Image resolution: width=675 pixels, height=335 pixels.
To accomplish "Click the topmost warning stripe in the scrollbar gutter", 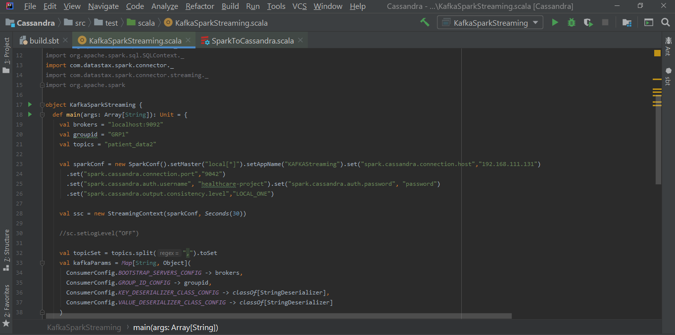I will click(x=657, y=80).
